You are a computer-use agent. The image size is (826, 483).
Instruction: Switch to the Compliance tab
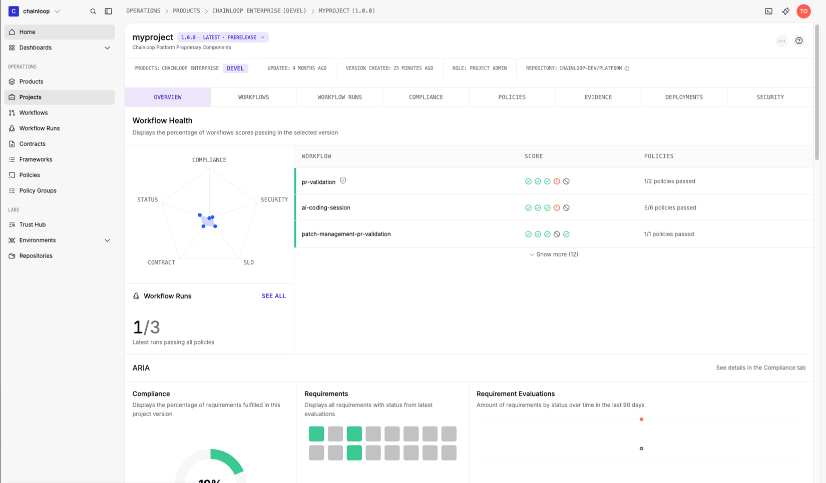coord(426,97)
